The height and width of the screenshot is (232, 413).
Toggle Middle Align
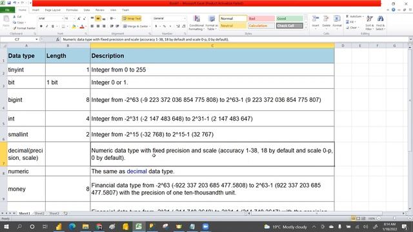[x=98, y=19]
